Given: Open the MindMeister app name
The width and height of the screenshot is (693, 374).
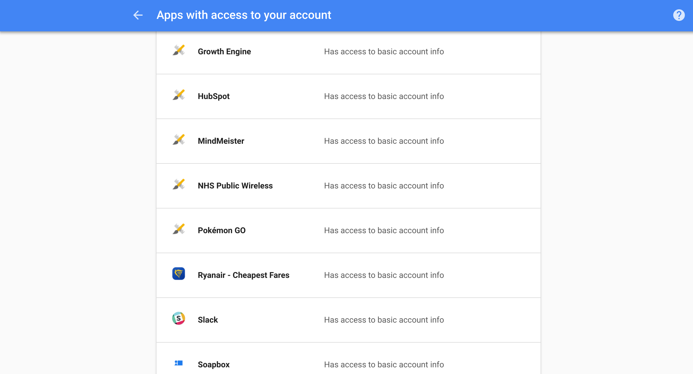Looking at the screenshot, I should 221,141.
